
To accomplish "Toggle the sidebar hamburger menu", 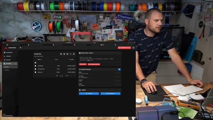I will point(21,48).
